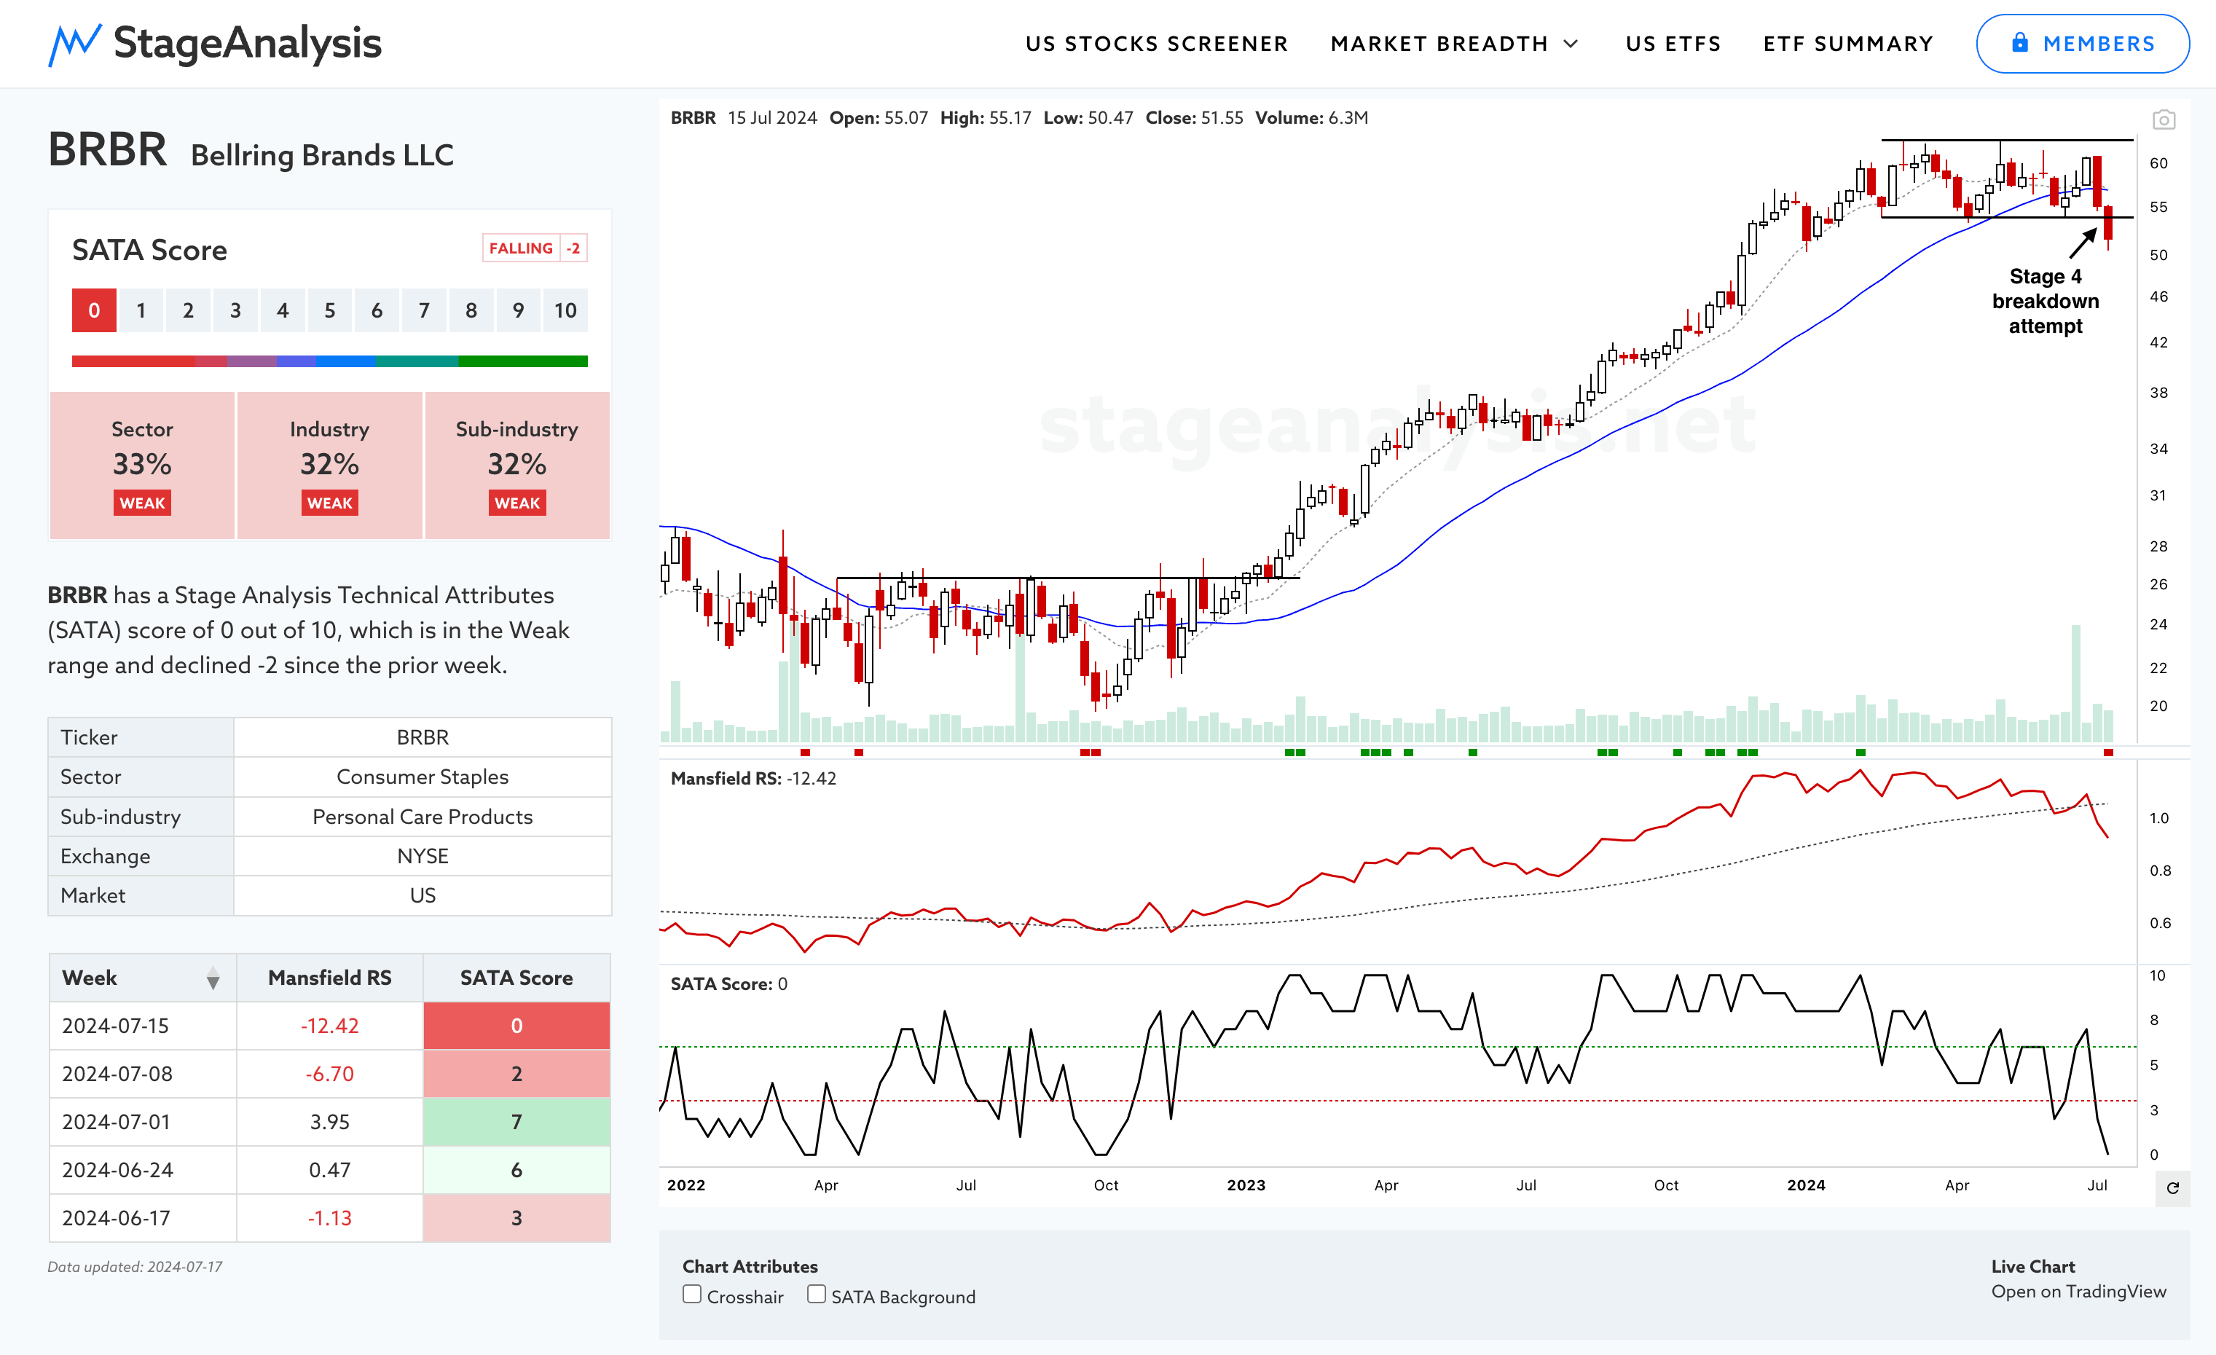Viewport: 2216px width, 1355px height.
Task: Click the FALLING -2 badge
Action: coord(535,248)
